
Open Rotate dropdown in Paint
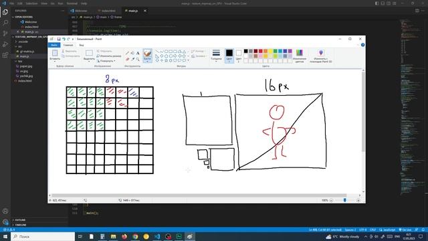(106, 61)
